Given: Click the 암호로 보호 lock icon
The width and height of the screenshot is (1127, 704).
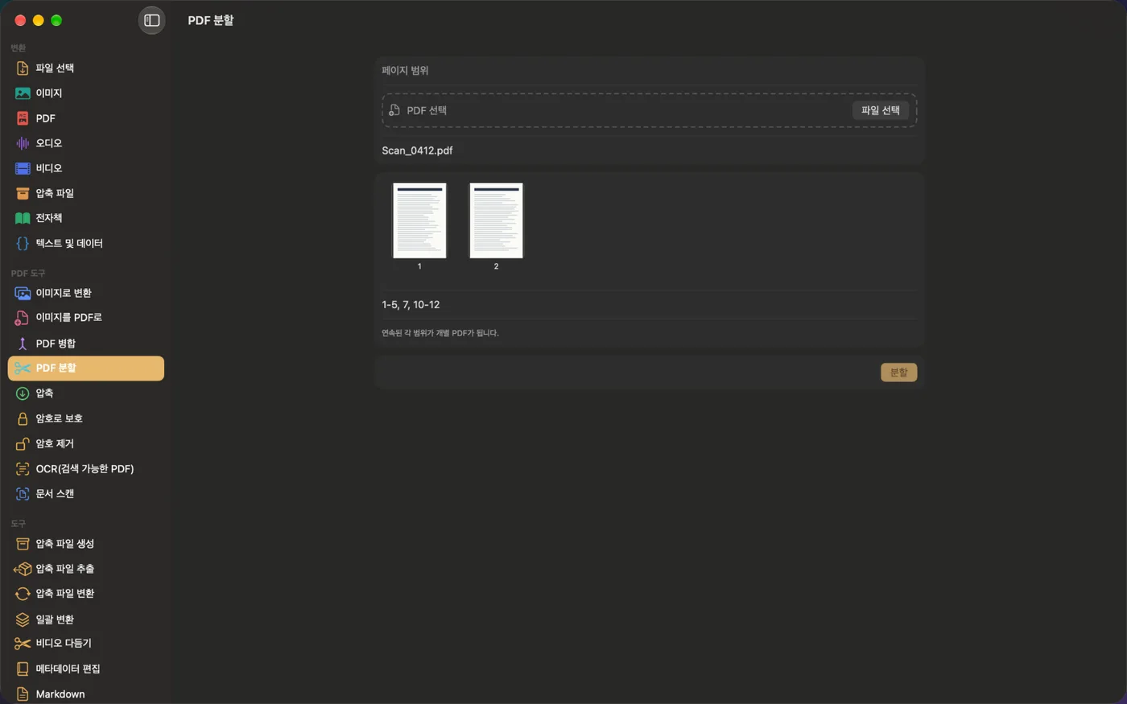Looking at the screenshot, I should pos(23,418).
